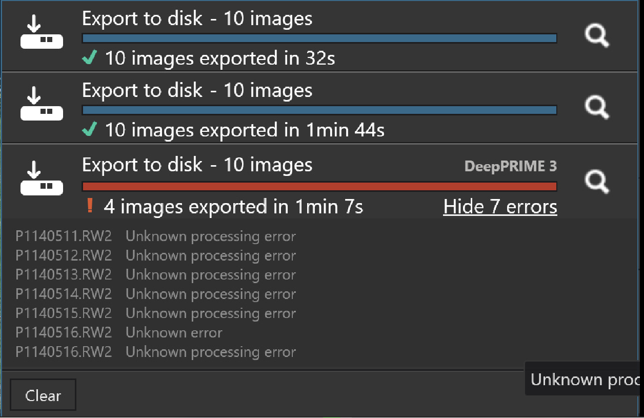Click the export-to-disk icon of the 1min 44s export
Screen dimensions: 644x418
point(42,104)
